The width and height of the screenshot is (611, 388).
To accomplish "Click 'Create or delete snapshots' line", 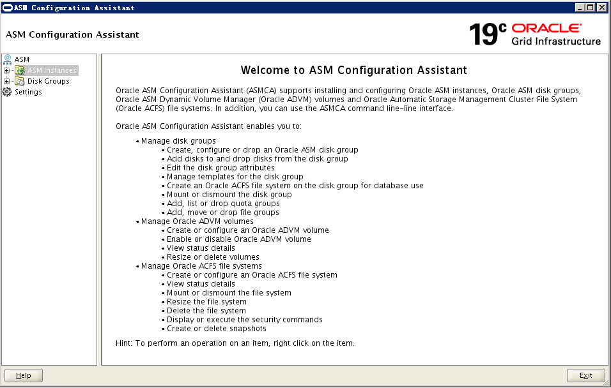I will (x=217, y=329).
